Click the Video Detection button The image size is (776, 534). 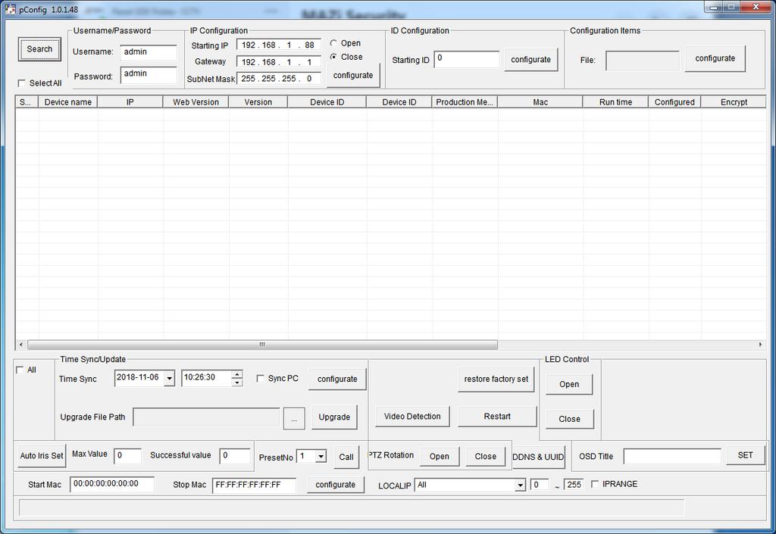[x=412, y=417]
